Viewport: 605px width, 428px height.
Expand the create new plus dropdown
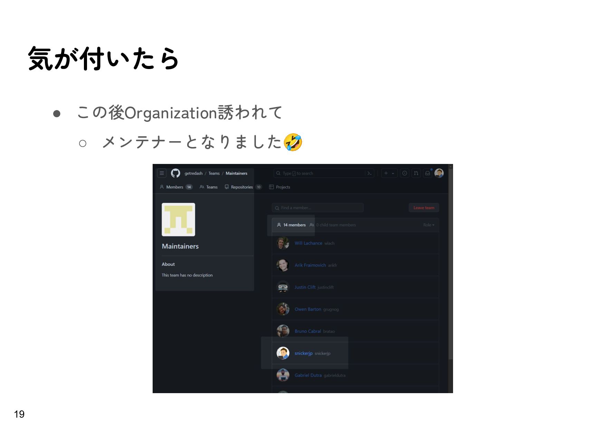(389, 173)
